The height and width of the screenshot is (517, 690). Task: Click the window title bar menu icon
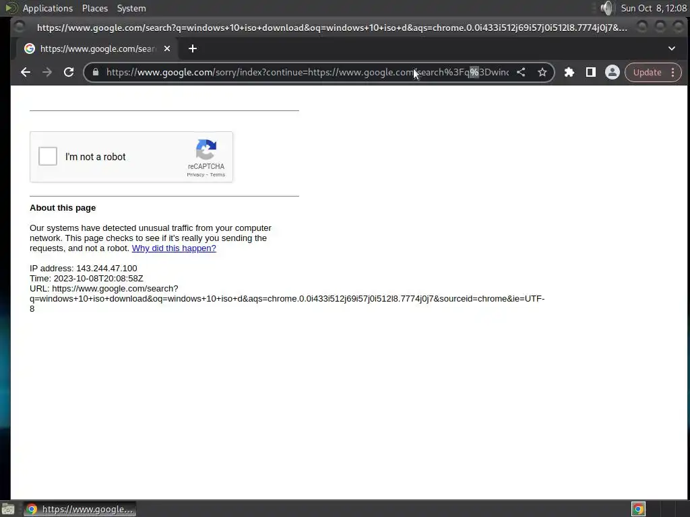(19, 27)
